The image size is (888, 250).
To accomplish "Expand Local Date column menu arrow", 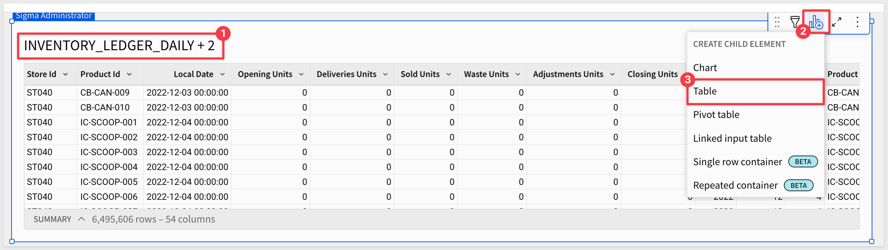I will 222,74.
